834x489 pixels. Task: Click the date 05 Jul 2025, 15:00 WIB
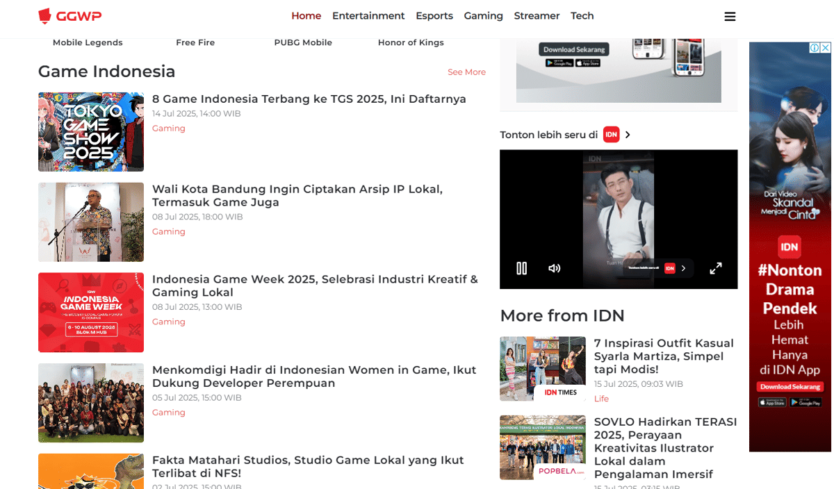(197, 399)
